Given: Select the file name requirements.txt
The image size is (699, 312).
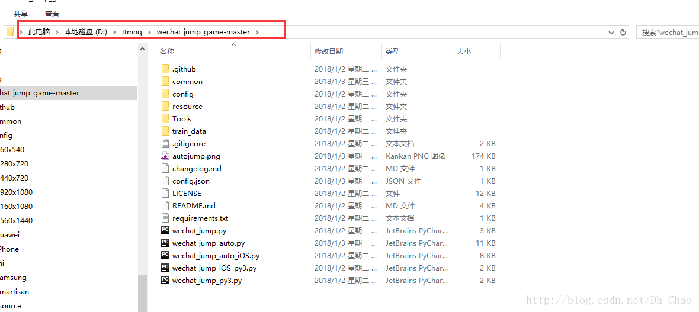Looking at the screenshot, I should 200,218.
